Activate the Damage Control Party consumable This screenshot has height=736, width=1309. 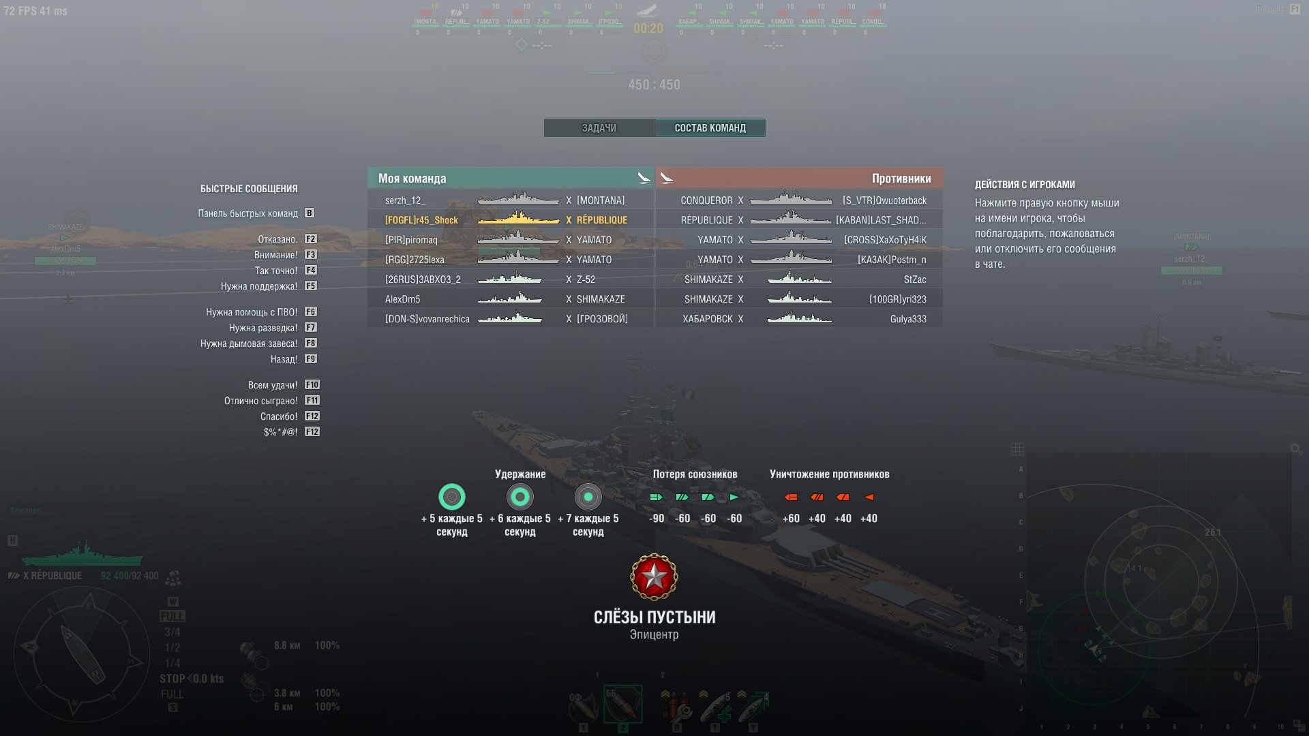(x=676, y=707)
